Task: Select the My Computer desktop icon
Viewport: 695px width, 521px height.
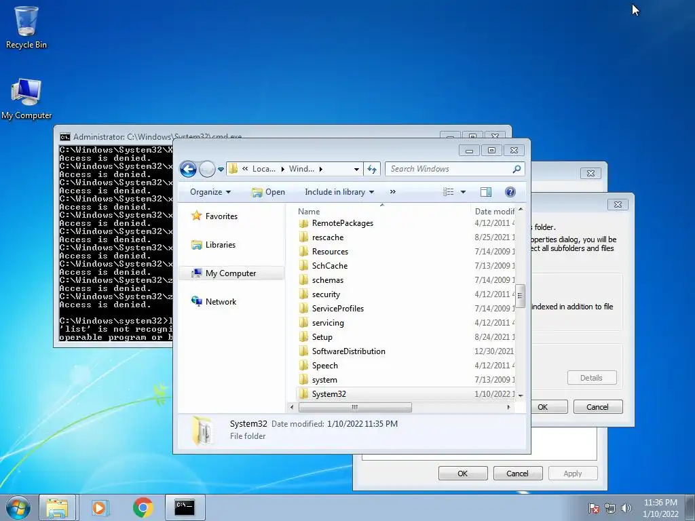Action: (x=26, y=98)
